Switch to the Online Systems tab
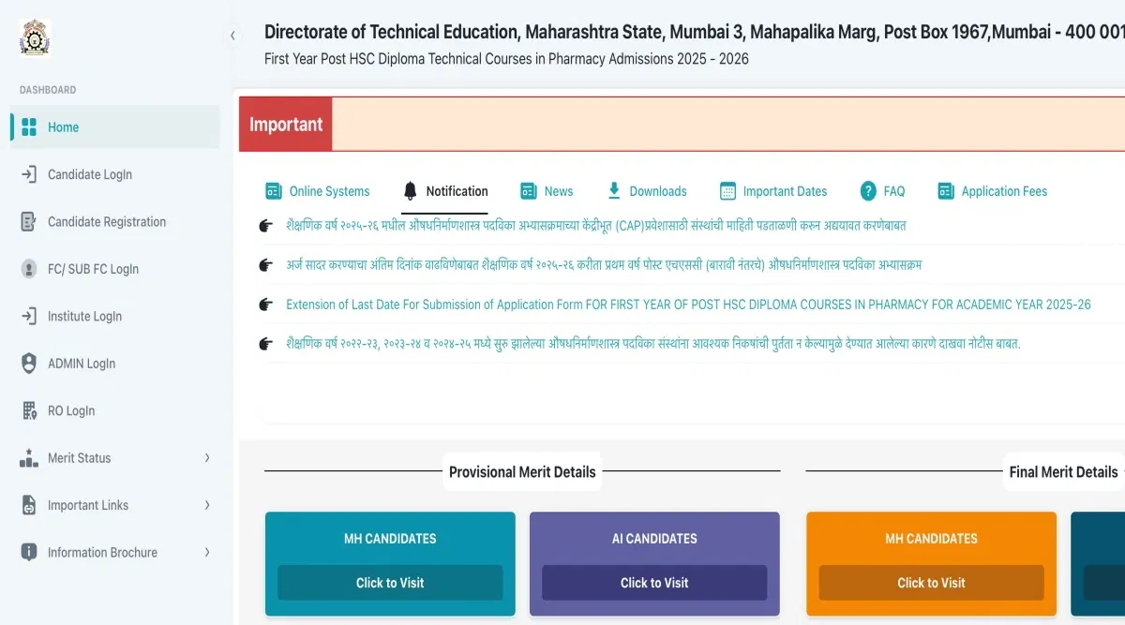The image size is (1125, 625). [328, 191]
